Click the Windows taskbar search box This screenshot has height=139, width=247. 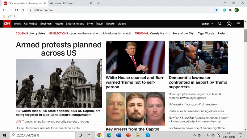coord(43,135)
